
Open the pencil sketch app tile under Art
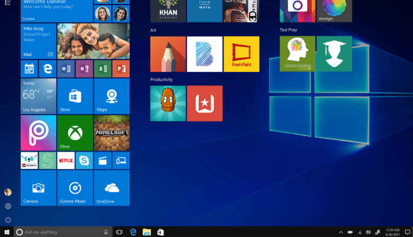tap(168, 54)
